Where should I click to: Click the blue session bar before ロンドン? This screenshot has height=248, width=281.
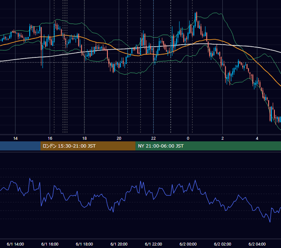(x=20, y=146)
